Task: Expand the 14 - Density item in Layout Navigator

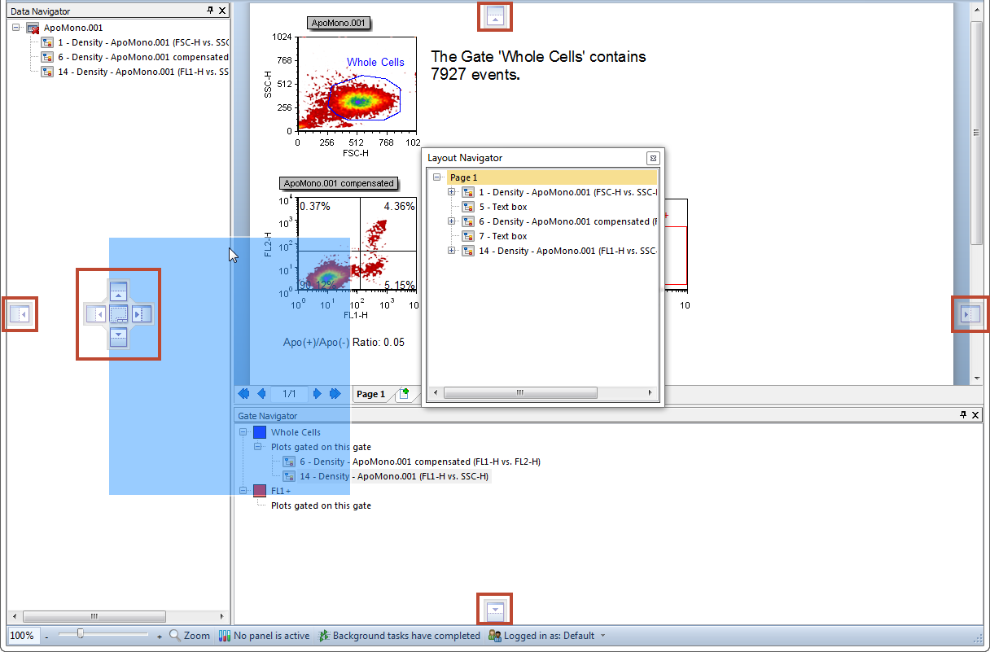Action: tap(452, 251)
